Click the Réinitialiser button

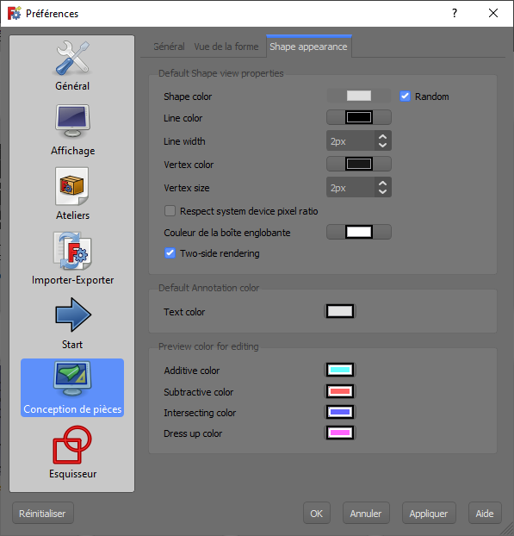click(x=43, y=513)
